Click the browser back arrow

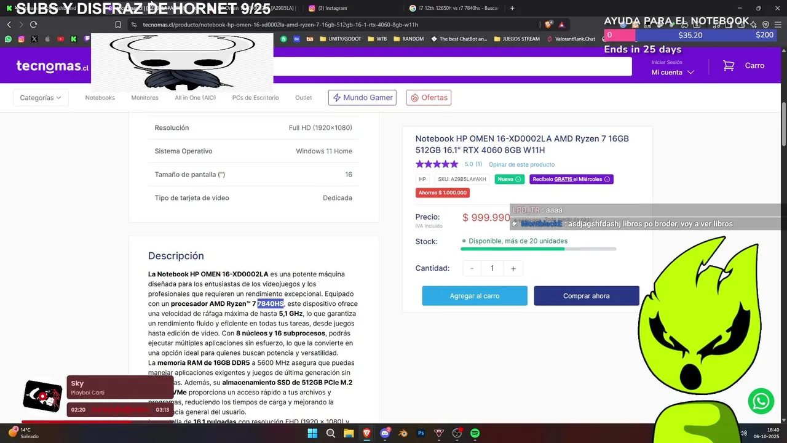[9, 25]
